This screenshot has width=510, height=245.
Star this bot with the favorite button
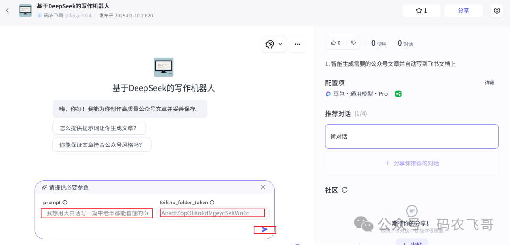coord(421,10)
